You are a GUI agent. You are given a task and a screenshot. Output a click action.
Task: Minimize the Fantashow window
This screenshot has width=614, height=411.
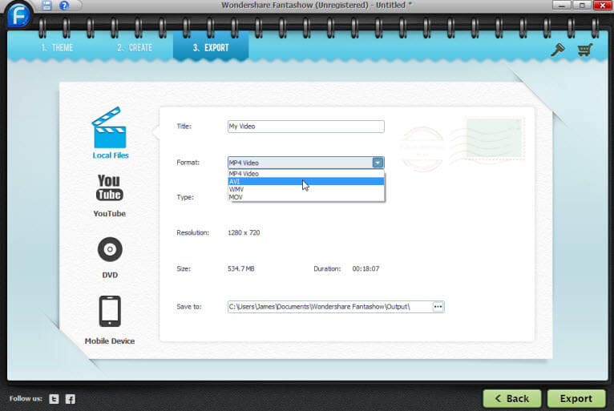[x=562, y=5]
